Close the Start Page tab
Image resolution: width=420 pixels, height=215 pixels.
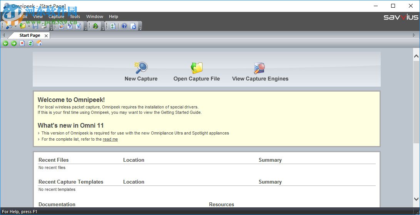tap(46, 36)
